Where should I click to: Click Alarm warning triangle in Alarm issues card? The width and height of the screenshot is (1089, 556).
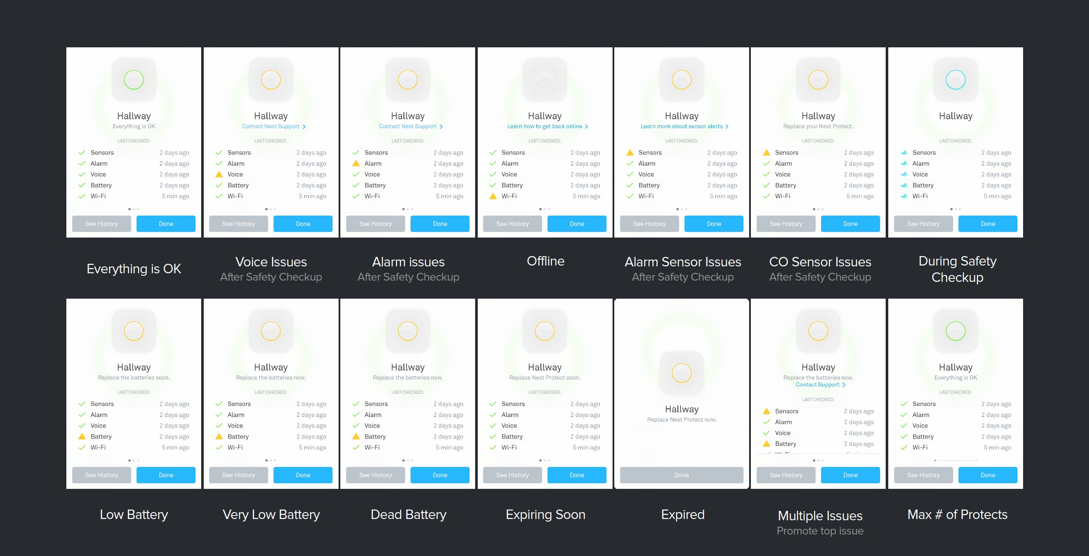coord(356,164)
